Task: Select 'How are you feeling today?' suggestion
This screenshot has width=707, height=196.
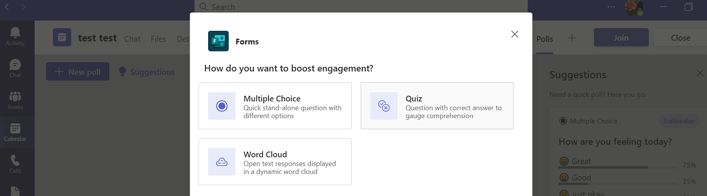Action: pyautogui.click(x=615, y=142)
